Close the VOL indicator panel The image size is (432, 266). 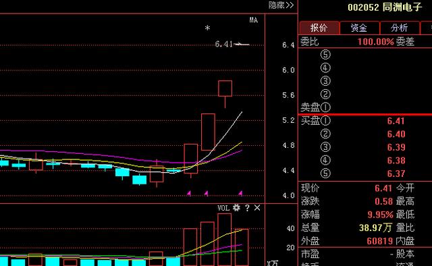click(257, 207)
